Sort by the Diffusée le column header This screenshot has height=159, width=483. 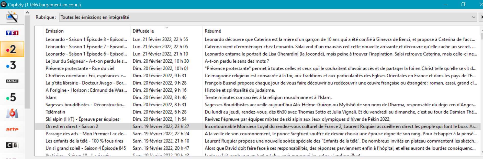166,31
